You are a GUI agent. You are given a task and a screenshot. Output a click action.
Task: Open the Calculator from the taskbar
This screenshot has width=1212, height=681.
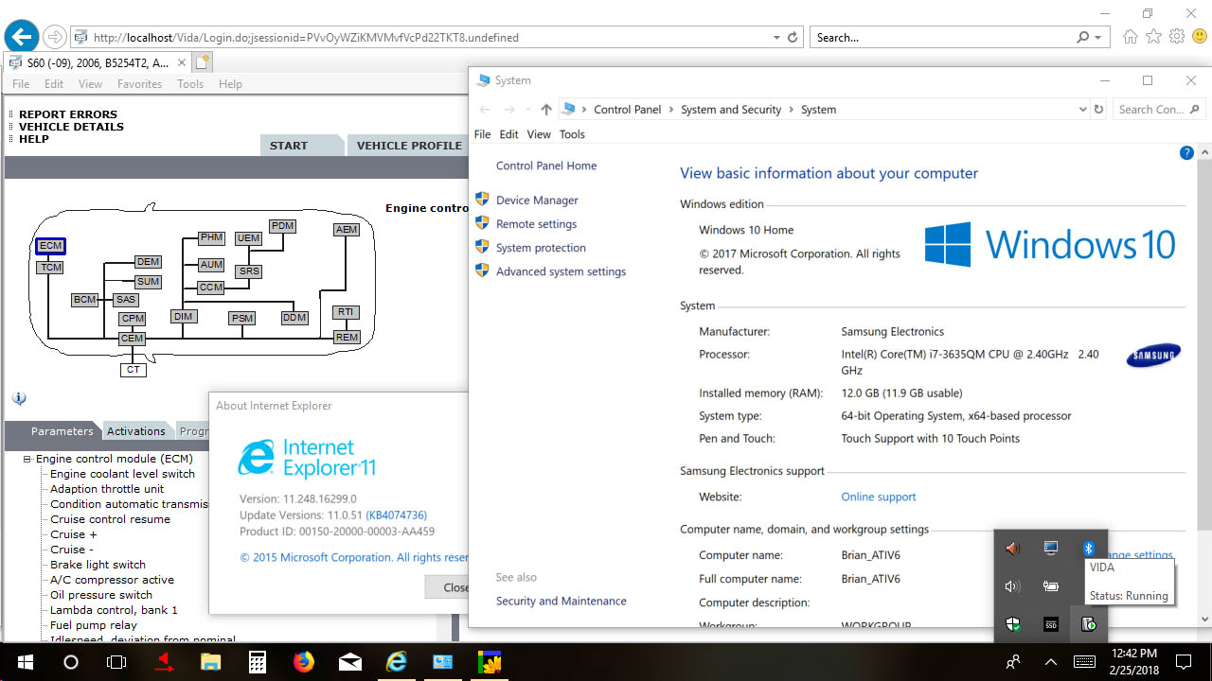pos(258,661)
